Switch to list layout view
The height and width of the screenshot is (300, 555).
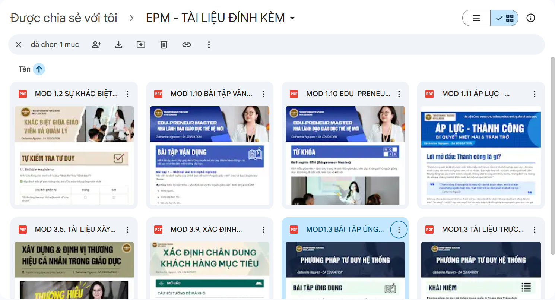coord(476,18)
